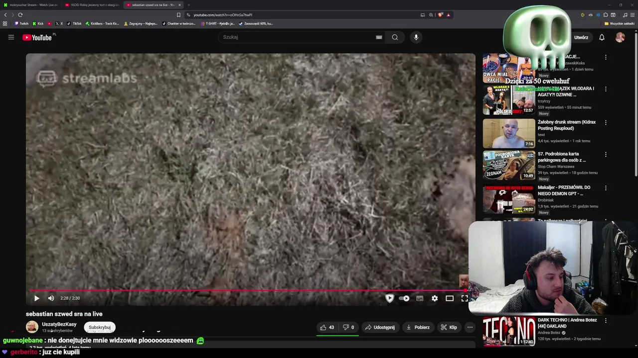This screenshot has height=358, width=638.
Task: Open the Brave Rewards triangle icon
Action: [449, 15]
